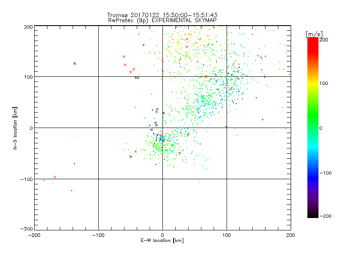Click the y-axis tick label '-100'
Viewport: 342px width, 256px height.
(27, 179)
